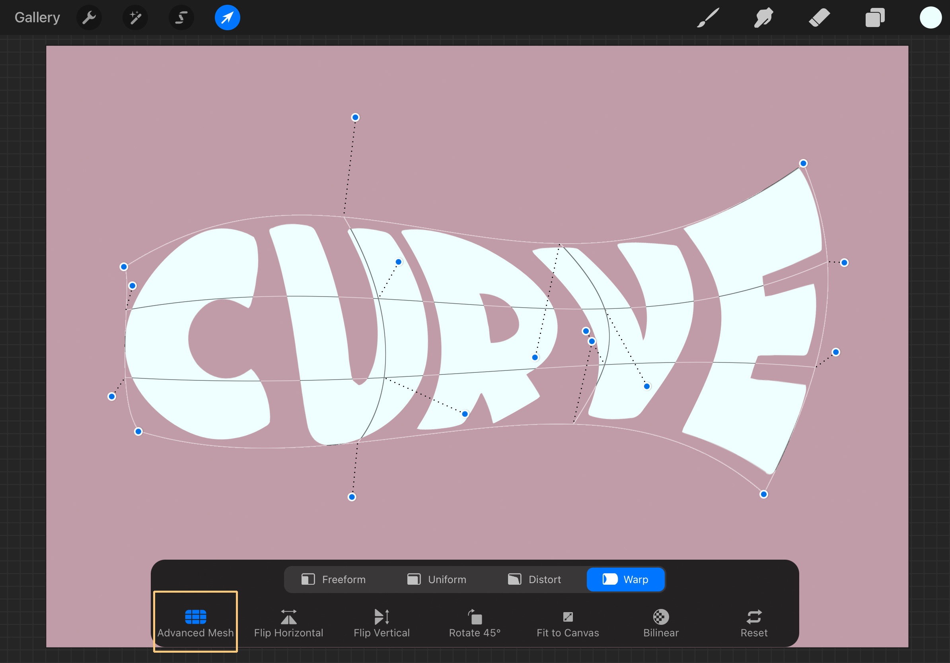
Task: Select the bottom-right warp control node
Action: click(x=763, y=494)
